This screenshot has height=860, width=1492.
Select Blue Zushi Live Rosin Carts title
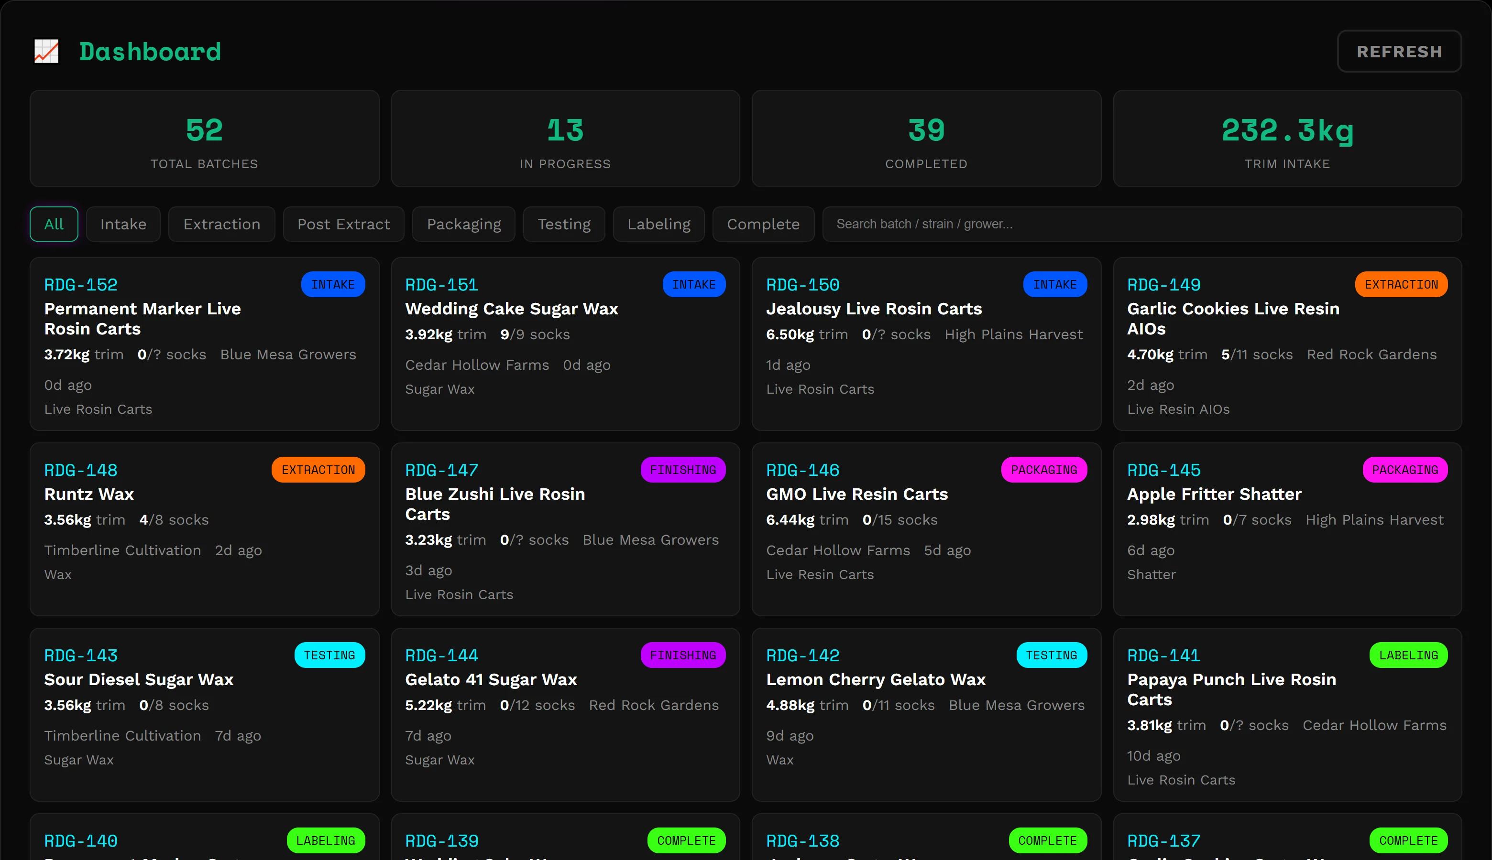tap(495, 505)
